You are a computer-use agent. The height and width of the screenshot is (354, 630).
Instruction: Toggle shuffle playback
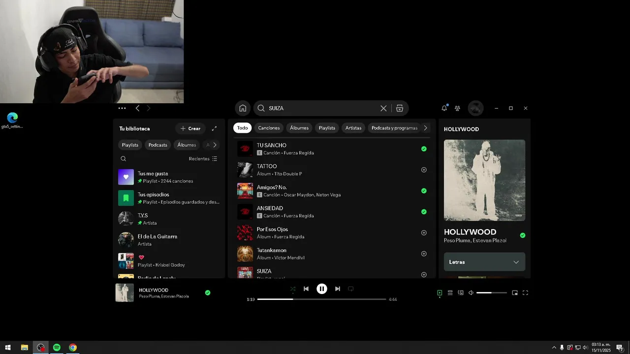coord(293,289)
